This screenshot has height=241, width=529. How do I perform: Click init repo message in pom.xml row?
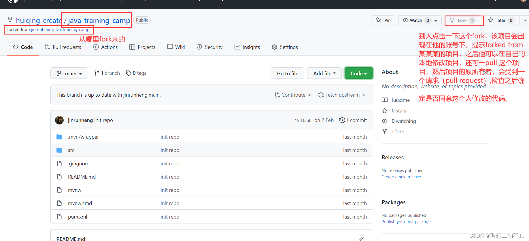(170, 217)
